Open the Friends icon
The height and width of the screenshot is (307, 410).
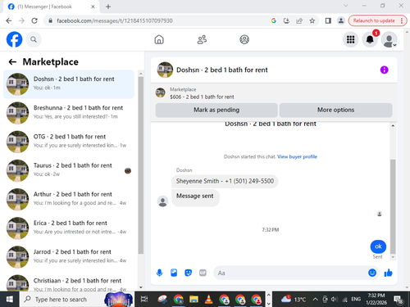pyautogui.click(x=202, y=39)
